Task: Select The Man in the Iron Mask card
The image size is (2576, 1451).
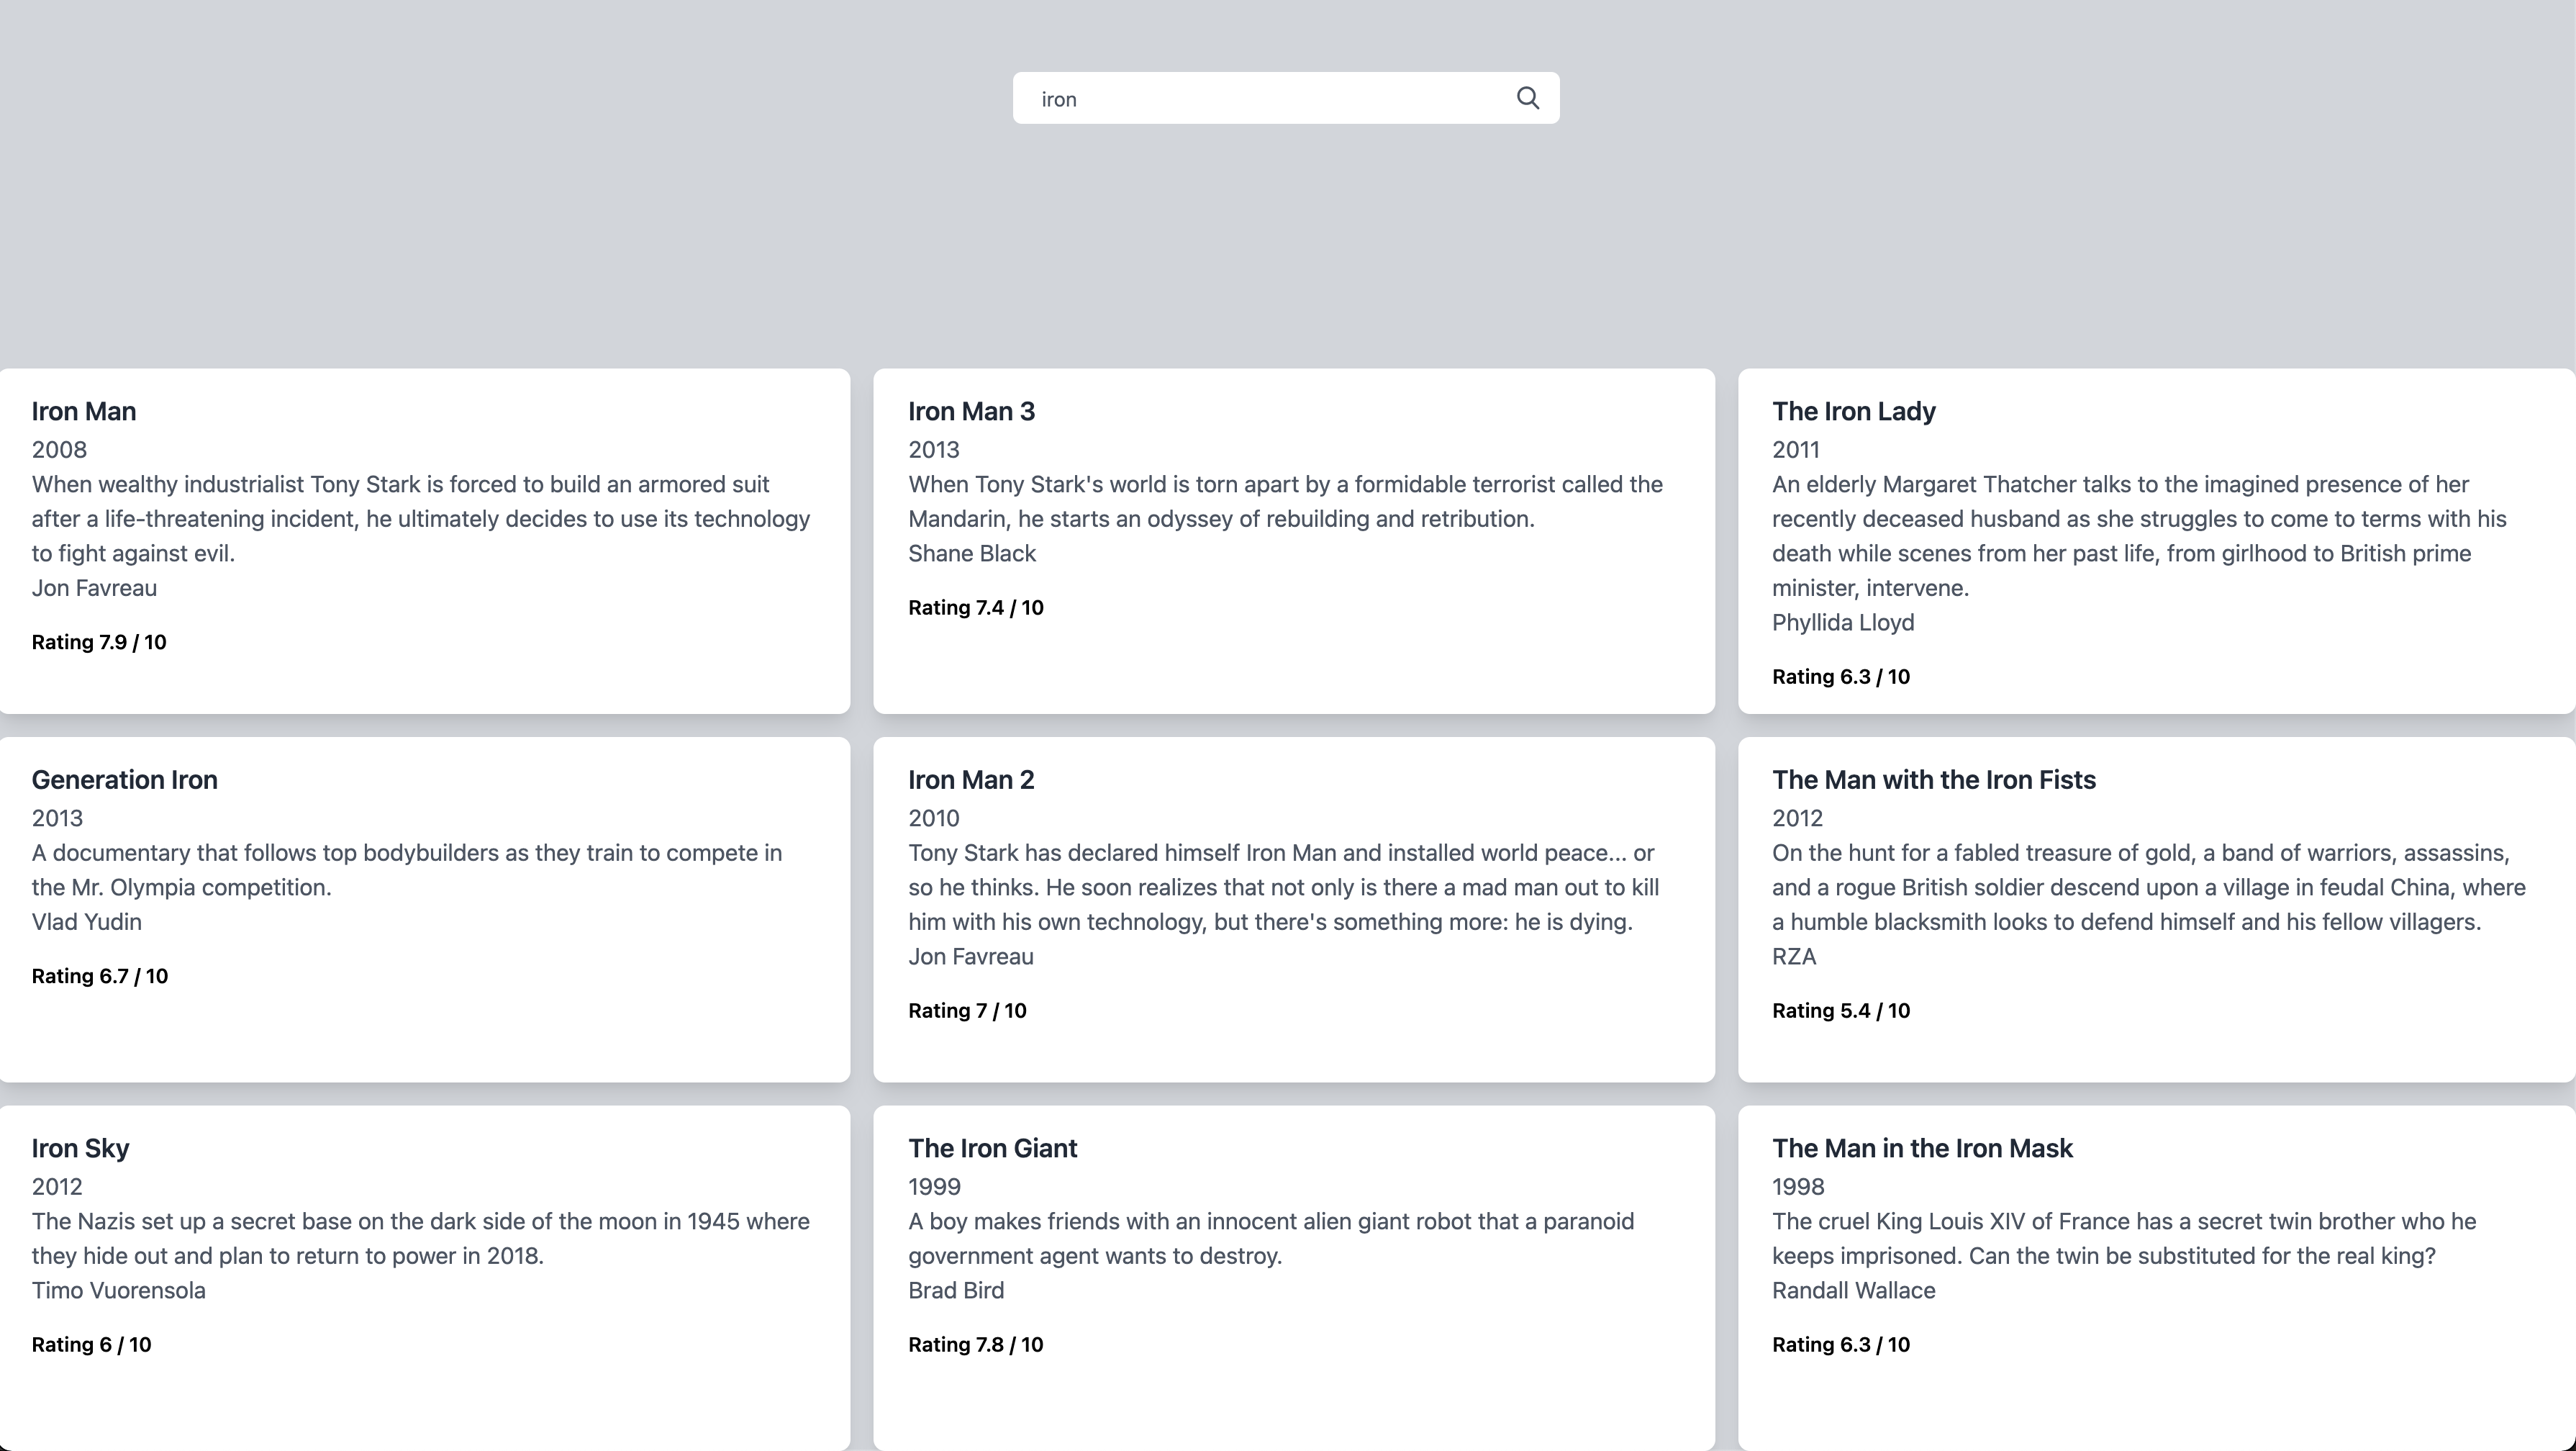Action: pyautogui.click(x=1922, y=1147)
